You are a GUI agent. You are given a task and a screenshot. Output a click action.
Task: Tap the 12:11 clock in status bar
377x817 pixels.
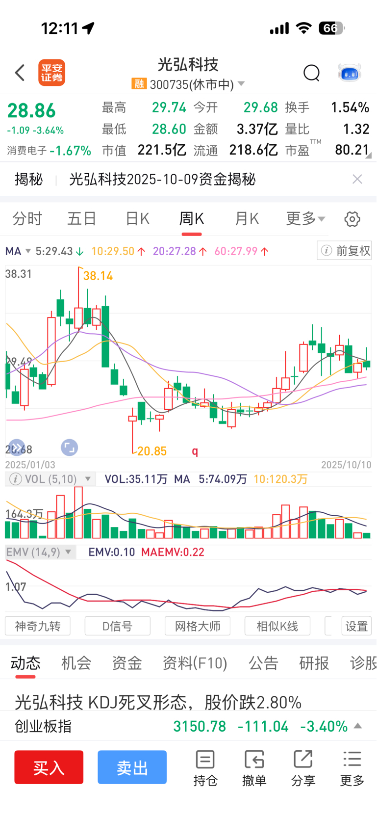click(x=59, y=28)
